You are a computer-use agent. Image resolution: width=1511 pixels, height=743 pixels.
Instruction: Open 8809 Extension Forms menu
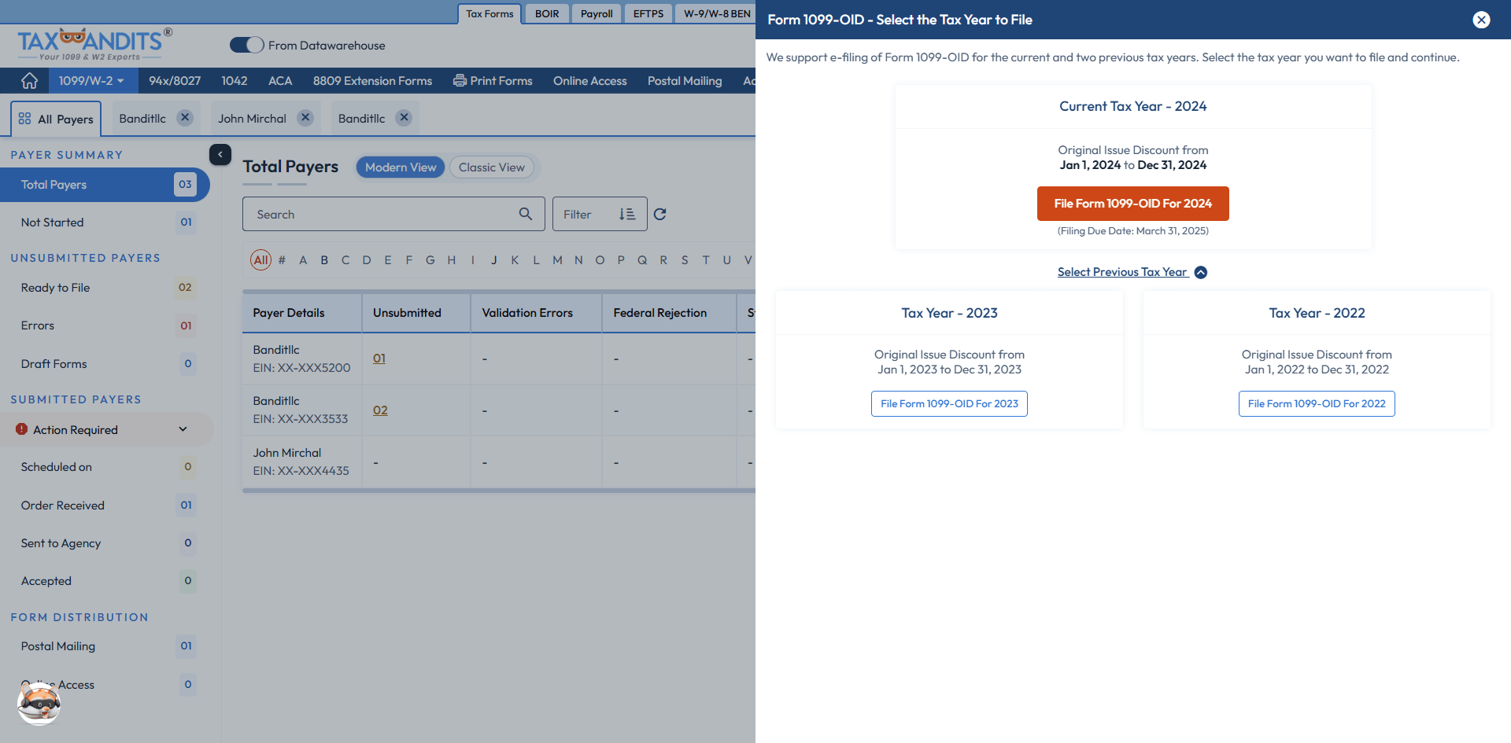click(372, 81)
